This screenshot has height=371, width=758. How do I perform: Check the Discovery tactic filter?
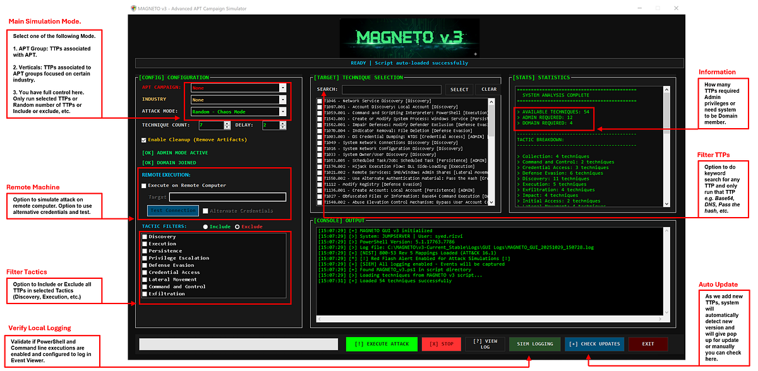click(x=145, y=237)
